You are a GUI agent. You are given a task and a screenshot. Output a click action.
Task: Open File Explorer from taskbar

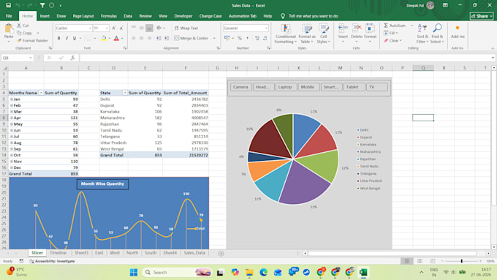click(249, 273)
